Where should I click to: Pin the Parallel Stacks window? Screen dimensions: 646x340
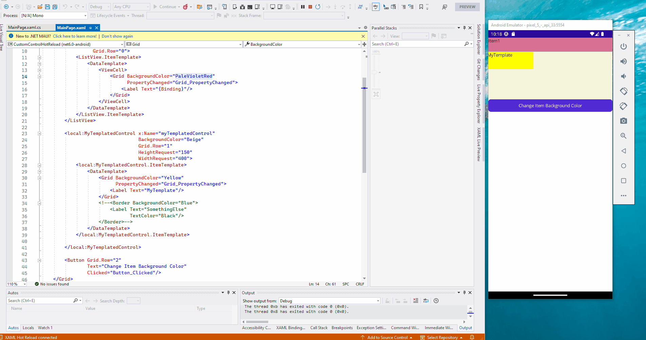464,28
